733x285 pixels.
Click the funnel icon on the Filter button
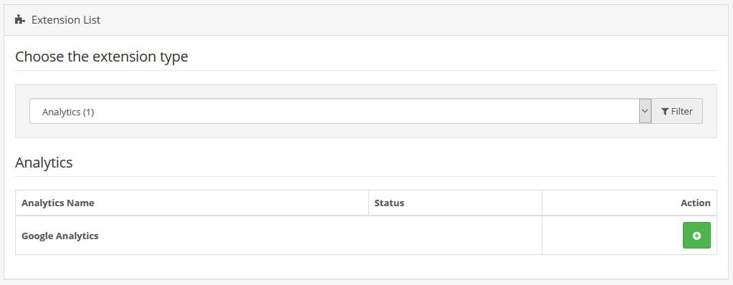[x=665, y=111]
